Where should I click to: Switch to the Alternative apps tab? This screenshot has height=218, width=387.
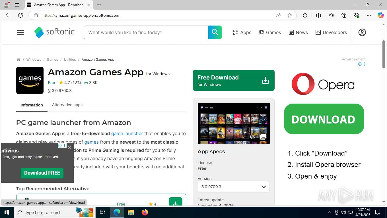click(x=67, y=105)
